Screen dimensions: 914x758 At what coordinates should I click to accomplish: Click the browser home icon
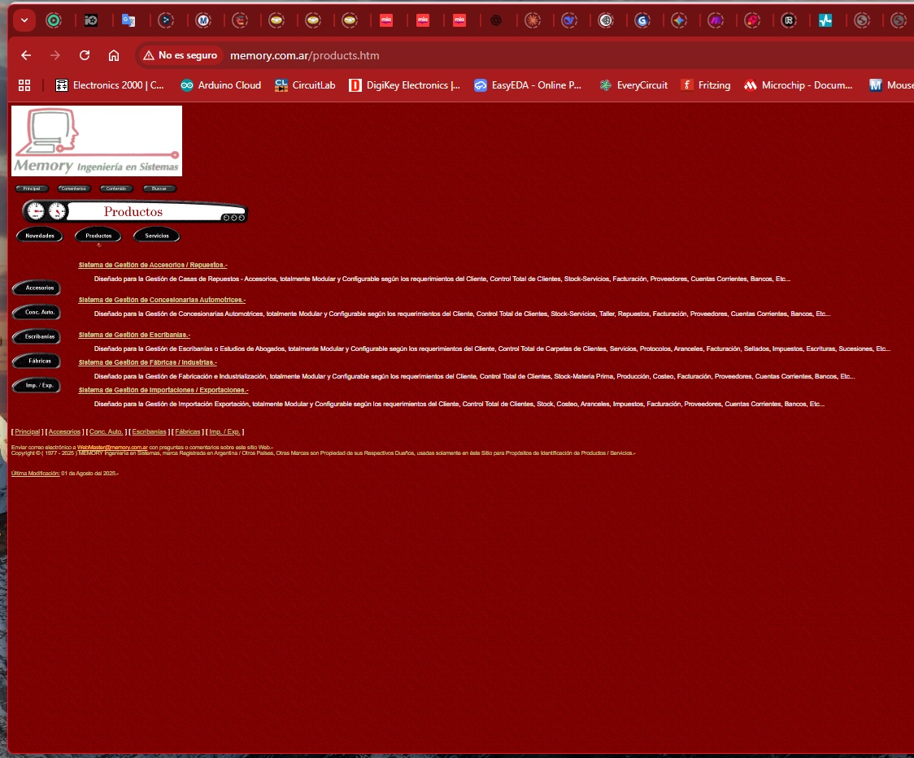(x=113, y=54)
